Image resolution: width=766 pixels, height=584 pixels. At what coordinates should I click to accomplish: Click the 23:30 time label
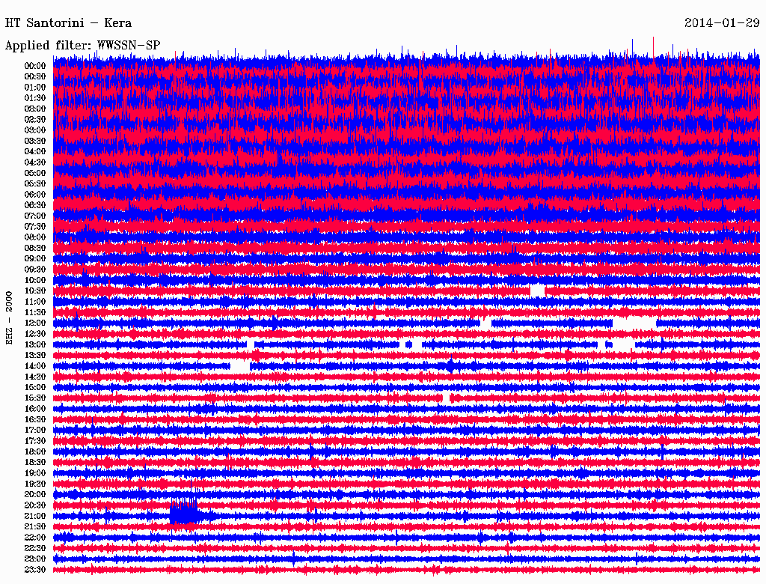[35, 569]
